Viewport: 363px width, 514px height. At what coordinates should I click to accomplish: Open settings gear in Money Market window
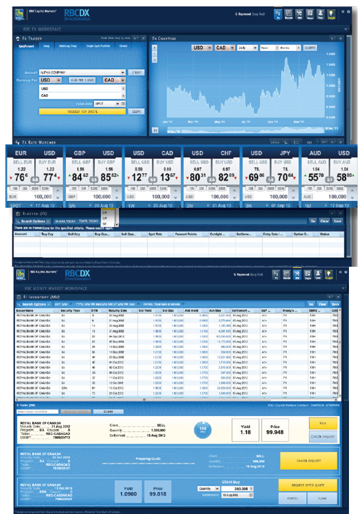[x=340, y=272]
